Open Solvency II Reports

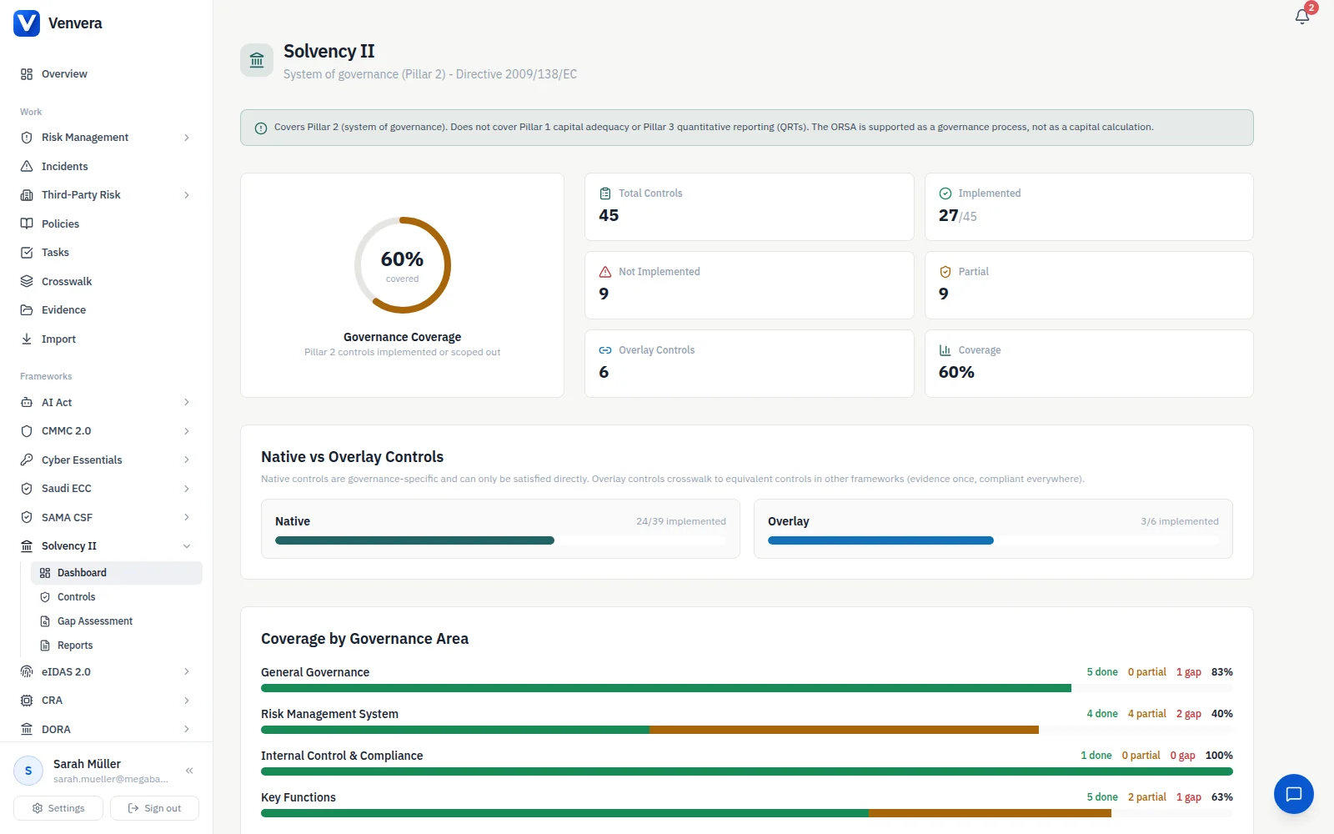click(117, 646)
